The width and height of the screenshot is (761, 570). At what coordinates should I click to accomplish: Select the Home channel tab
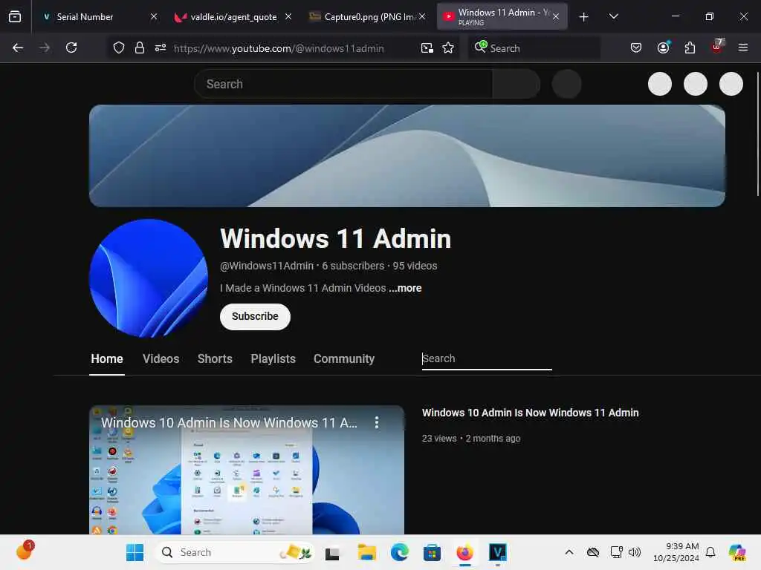(x=107, y=358)
